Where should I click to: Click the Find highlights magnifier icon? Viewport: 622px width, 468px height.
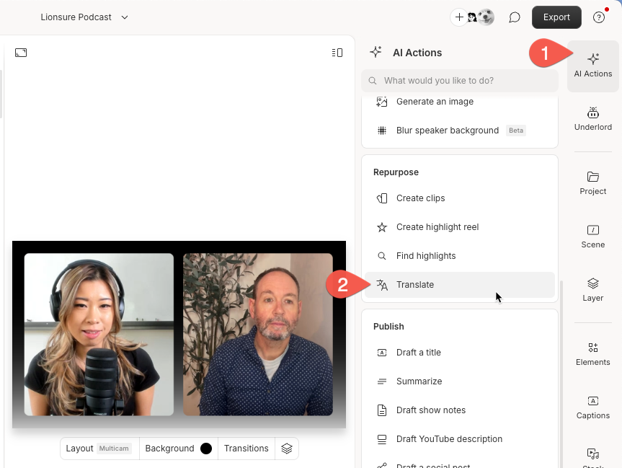(381, 256)
